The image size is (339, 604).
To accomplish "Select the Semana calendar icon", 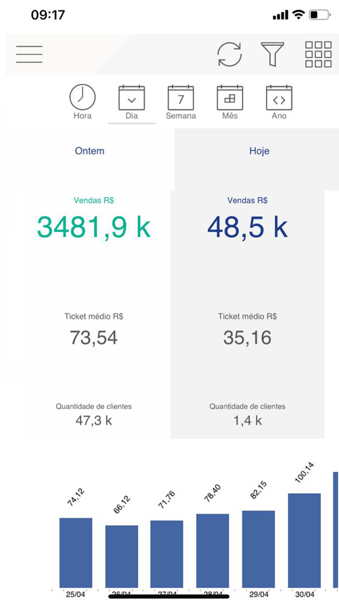I will [x=181, y=98].
